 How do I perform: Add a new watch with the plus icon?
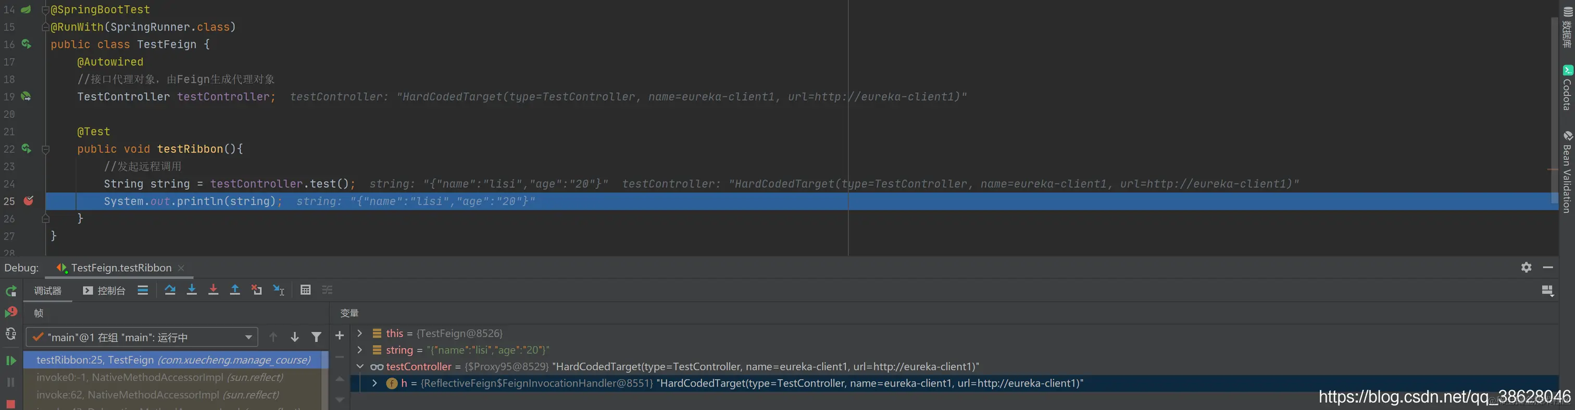tap(340, 336)
